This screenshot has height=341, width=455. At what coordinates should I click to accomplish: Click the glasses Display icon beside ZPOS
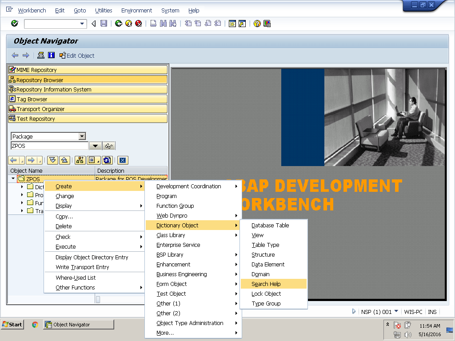tap(109, 146)
